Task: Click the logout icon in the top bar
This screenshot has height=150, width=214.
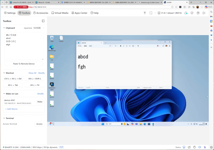Action: coord(204,13)
